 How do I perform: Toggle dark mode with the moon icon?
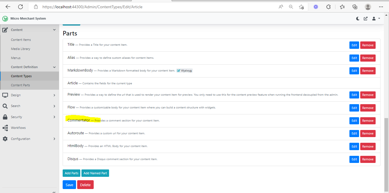[x=358, y=18]
